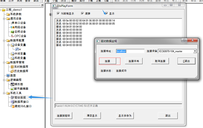
Task: Click into 连接地址 localhost field
Action: point(130,51)
